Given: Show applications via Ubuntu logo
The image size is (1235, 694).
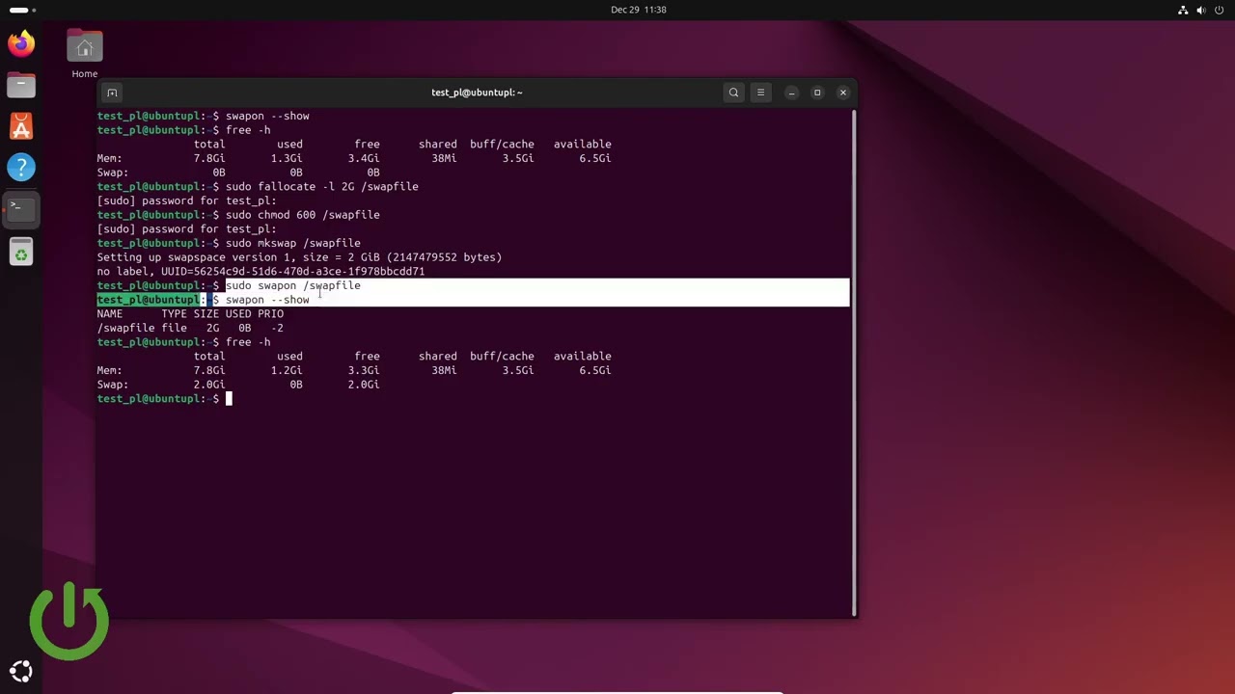Looking at the screenshot, I should pyautogui.click(x=21, y=672).
